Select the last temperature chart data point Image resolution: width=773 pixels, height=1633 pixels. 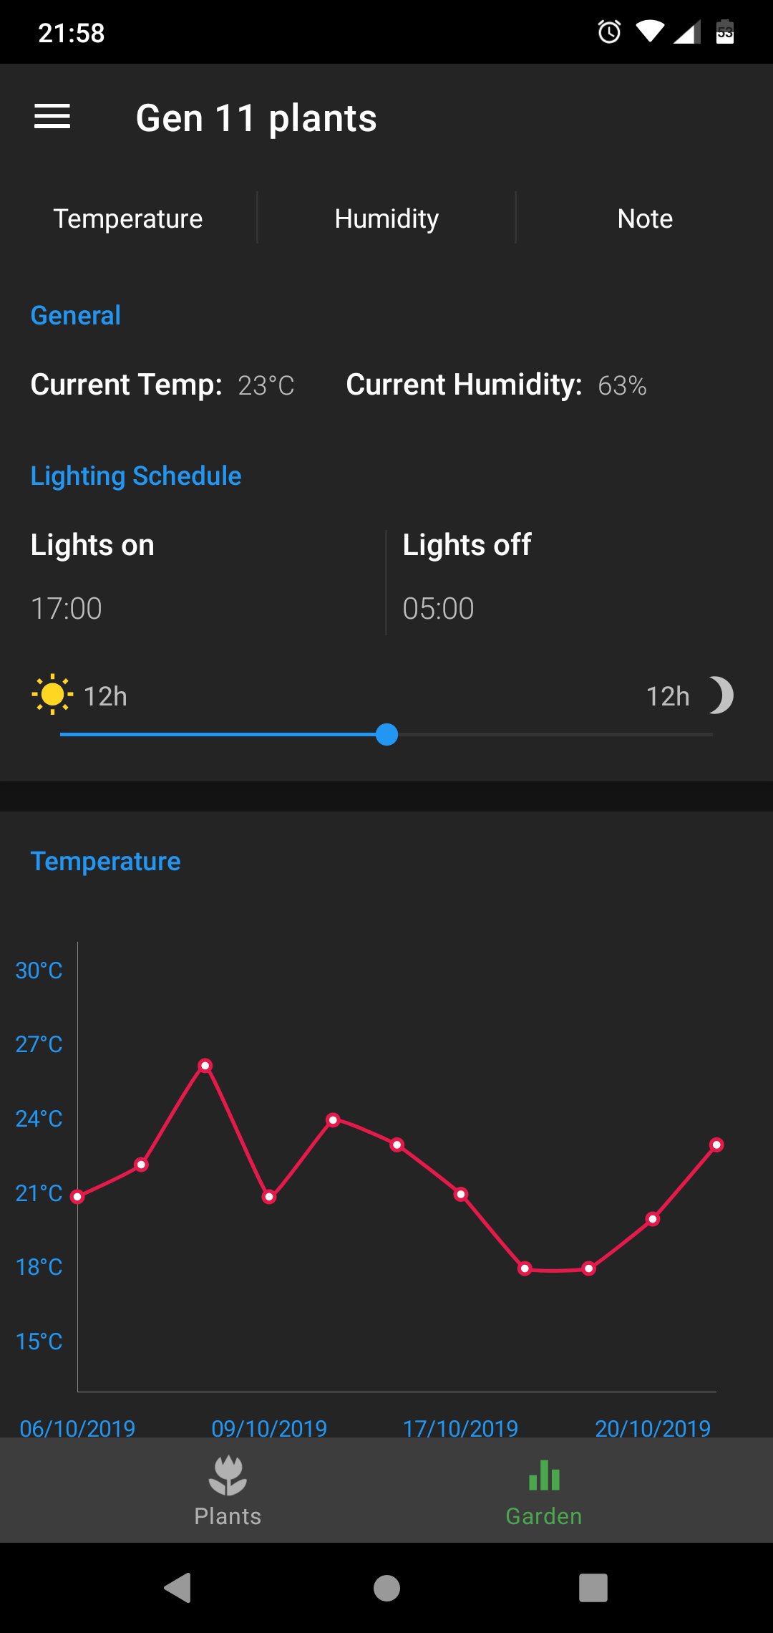tap(716, 1145)
